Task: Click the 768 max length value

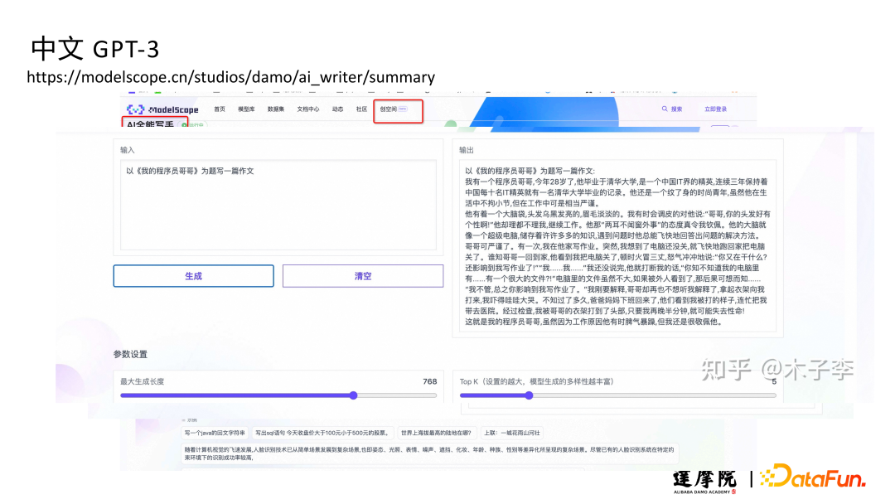Action: coord(430,381)
